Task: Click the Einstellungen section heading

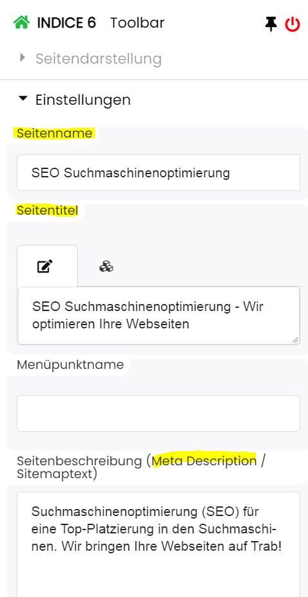Action: 83,100
